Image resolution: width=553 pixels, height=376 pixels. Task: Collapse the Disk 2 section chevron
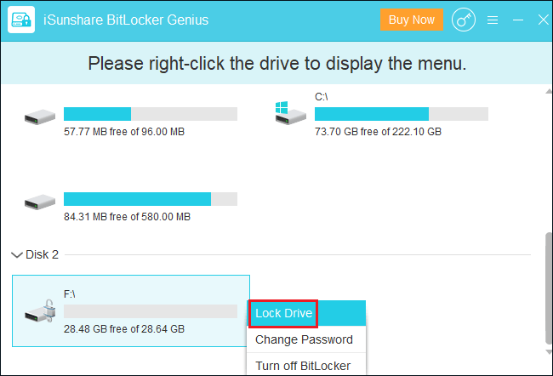[x=16, y=254]
